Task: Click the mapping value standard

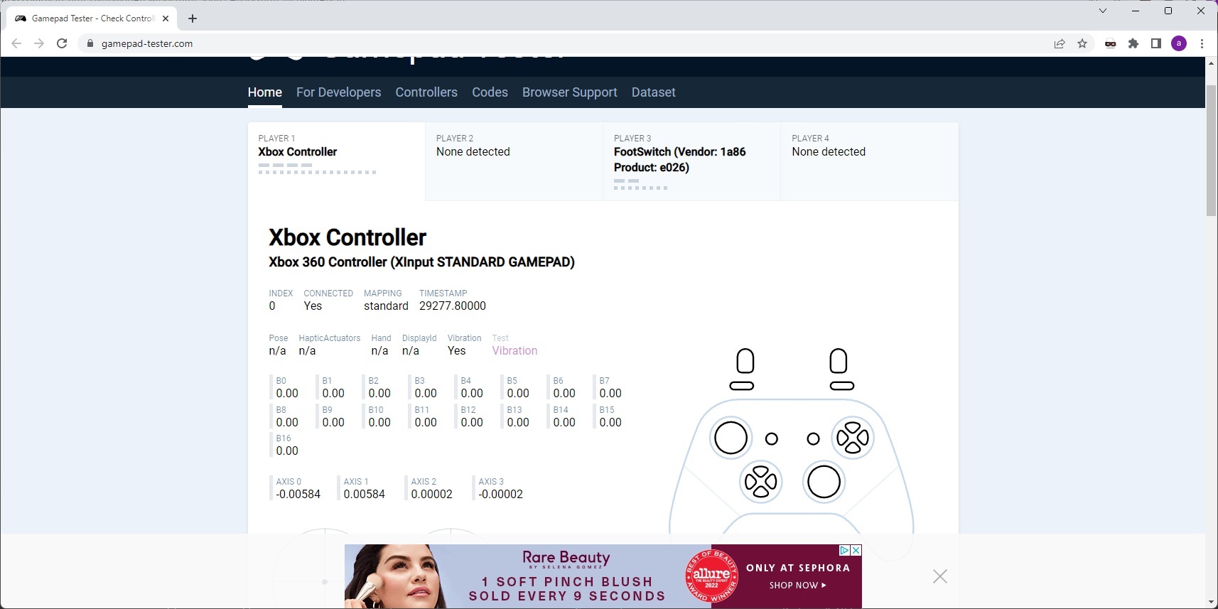Action: coord(386,306)
